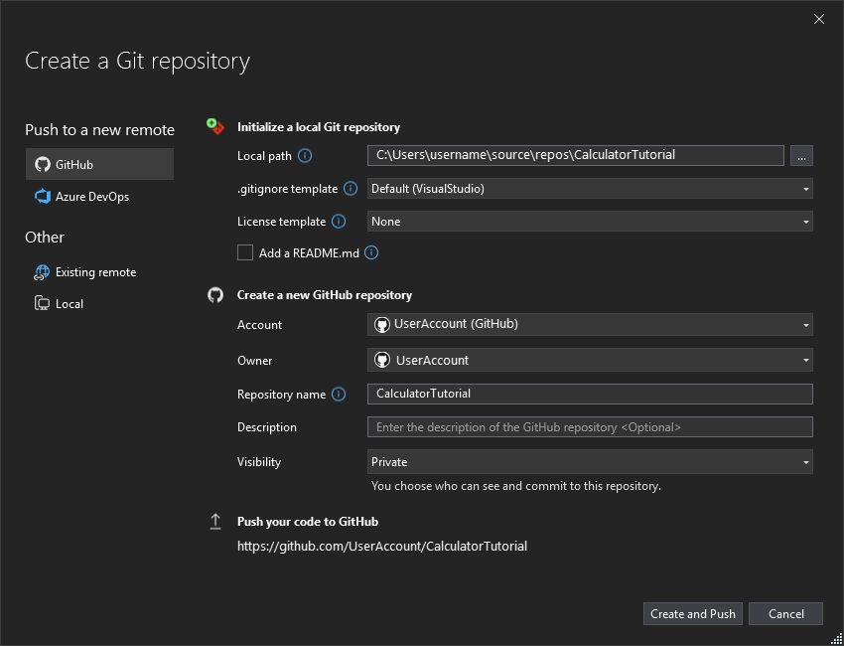844x646 pixels.
Task: Click the Azure DevOps icon in sidebar
Action: (x=43, y=197)
